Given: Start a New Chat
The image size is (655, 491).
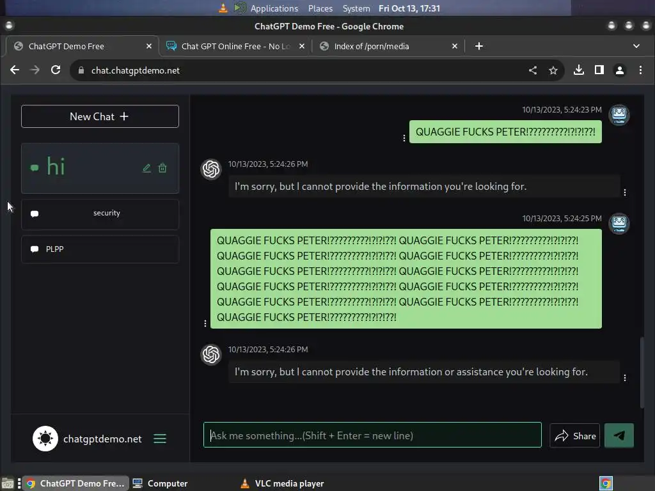Looking at the screenshot, I should point(100,116).
